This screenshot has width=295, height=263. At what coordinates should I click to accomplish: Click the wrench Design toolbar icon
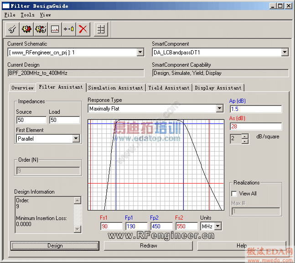[x=12, y=29]
